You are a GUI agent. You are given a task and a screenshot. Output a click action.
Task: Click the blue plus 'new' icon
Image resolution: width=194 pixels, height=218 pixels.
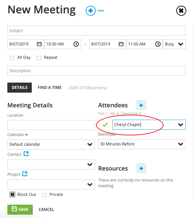tap(91, 11)
